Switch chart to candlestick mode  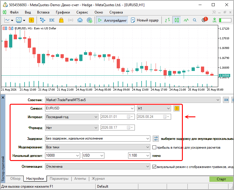pyautogui.click(x=177, y=20)
